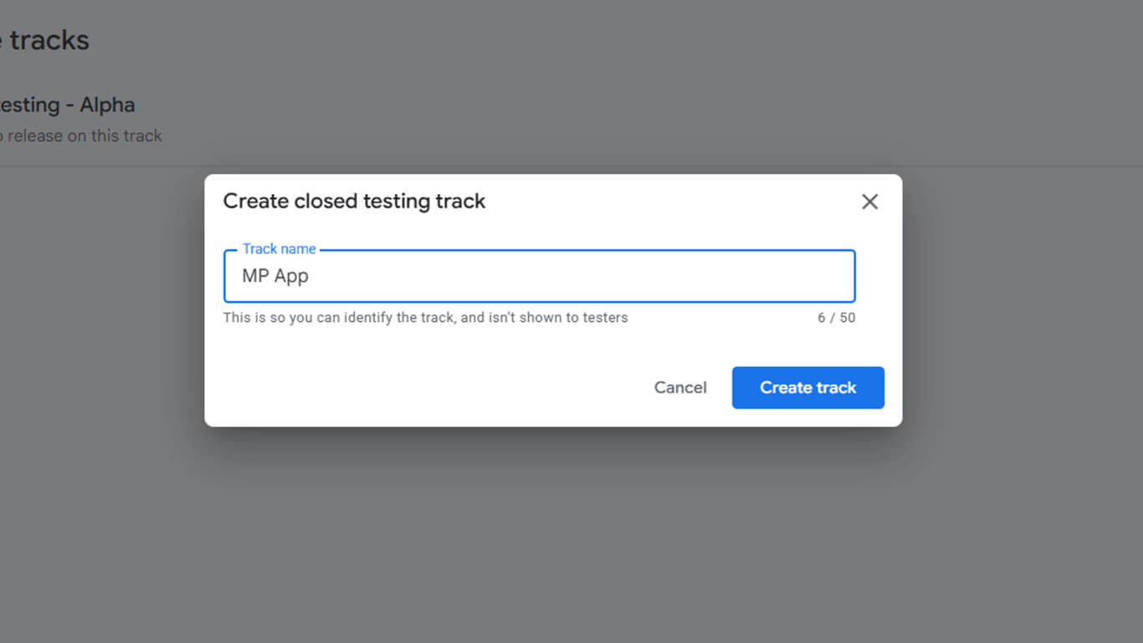The height and width of the screenshot is (643, 1143).
Task: Place cursor on the 'MP App' text
Action: coord(275,276)
